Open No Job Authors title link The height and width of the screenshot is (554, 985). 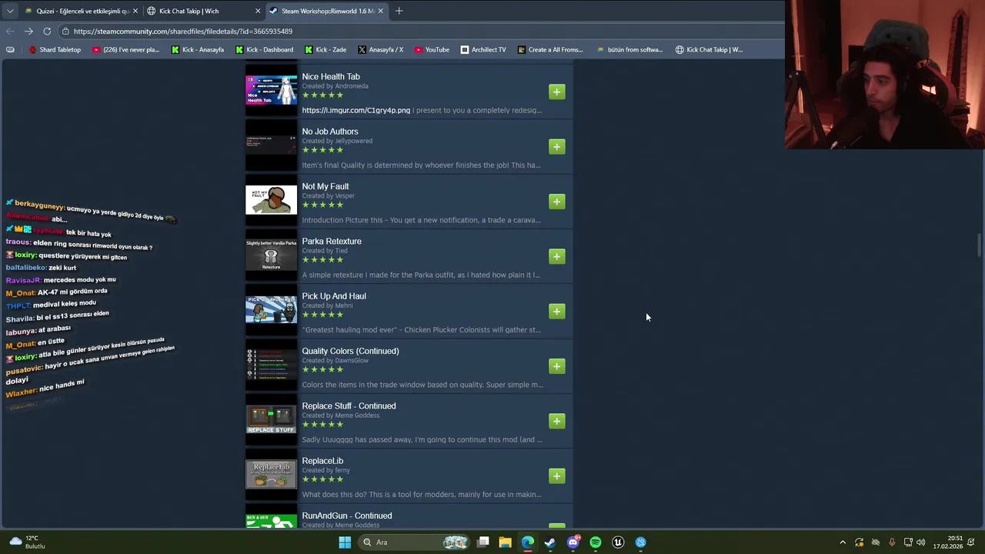(x=330, y=132)
